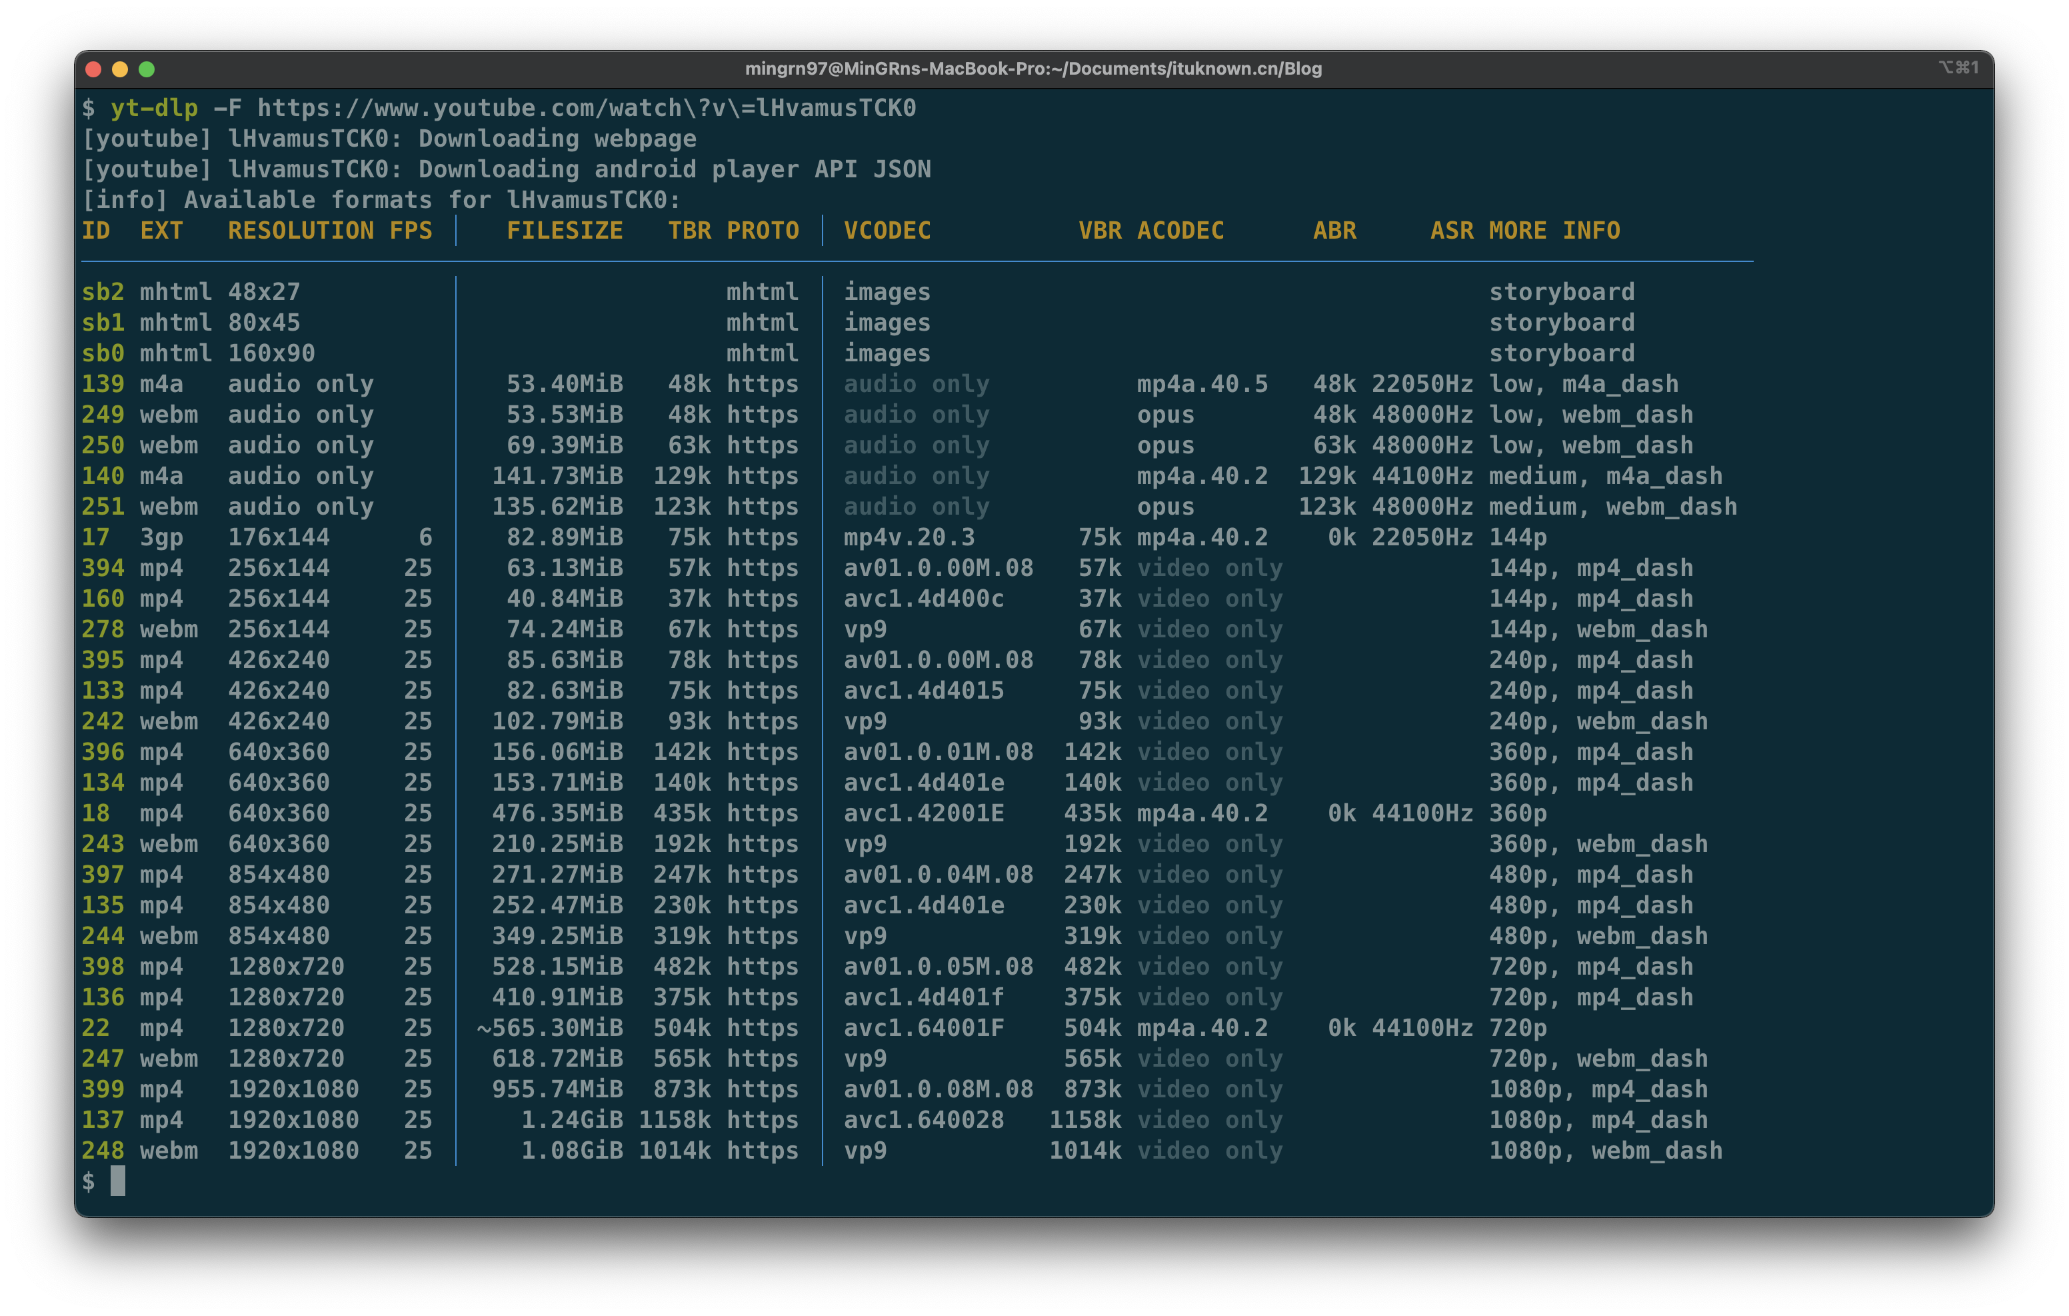This screenshot has width=2069, height=1316.
Task: Click format ID 139
Action: coord(103,384)
